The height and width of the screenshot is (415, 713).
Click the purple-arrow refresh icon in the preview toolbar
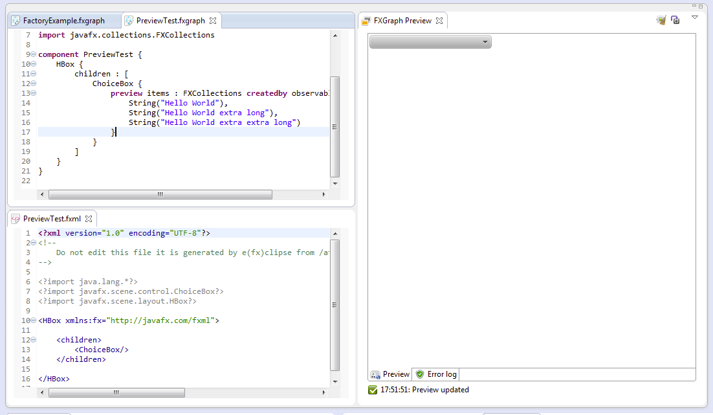coord(675,20)
